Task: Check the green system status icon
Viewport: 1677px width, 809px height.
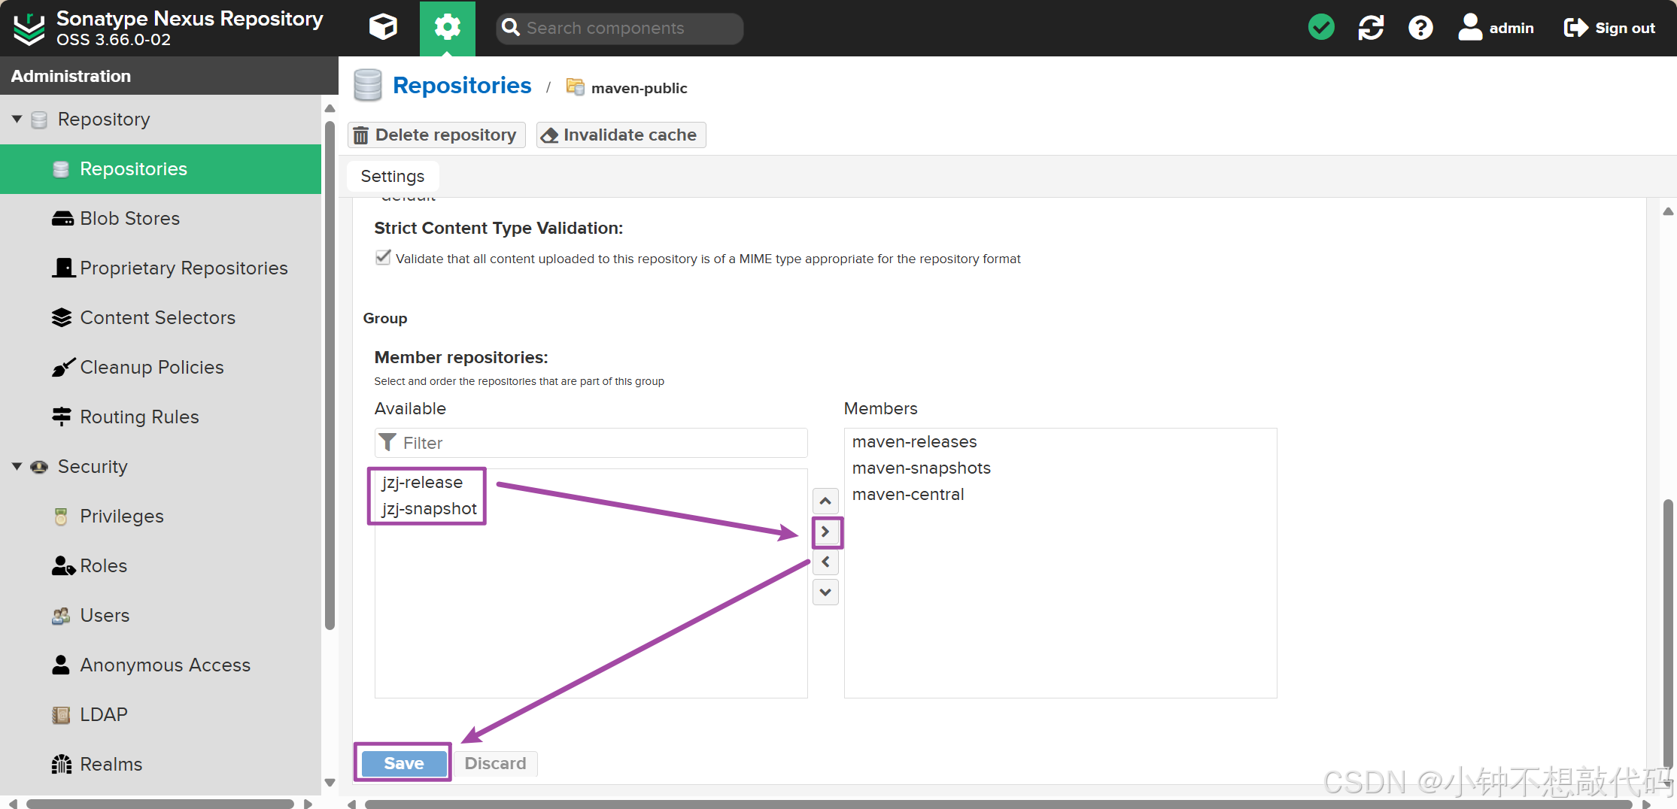Action: [1321, 28]
